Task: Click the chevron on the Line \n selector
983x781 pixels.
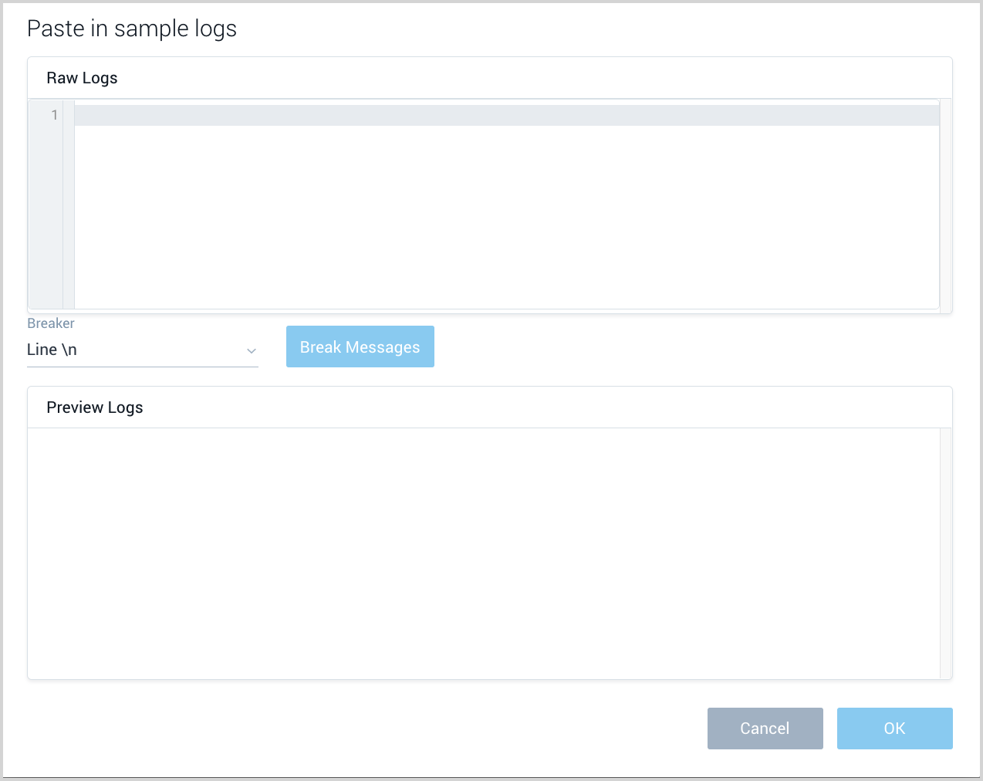Action: [252, 350]
